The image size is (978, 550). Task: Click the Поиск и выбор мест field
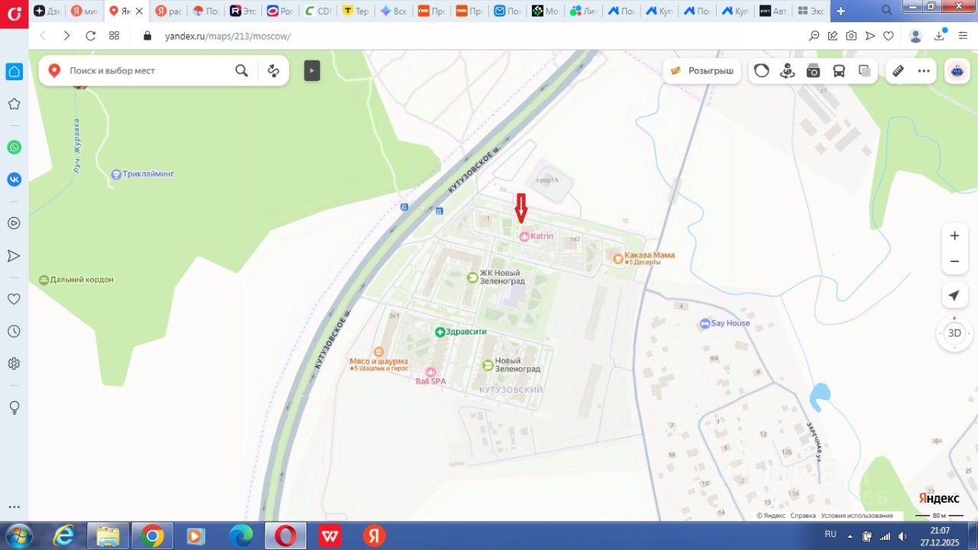point(145,71)
